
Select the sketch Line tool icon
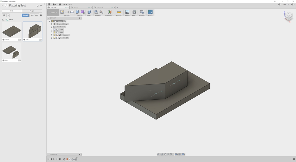[x=67, y=12]
